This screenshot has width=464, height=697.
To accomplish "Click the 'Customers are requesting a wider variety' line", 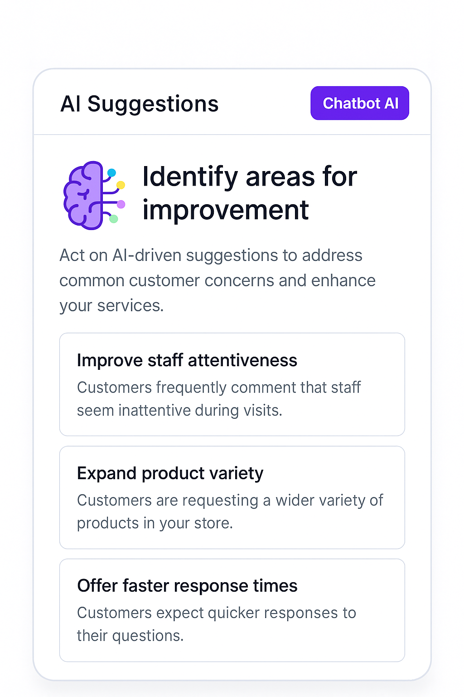I will [230, 500].
